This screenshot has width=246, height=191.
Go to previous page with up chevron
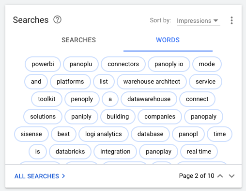(220, 176)
